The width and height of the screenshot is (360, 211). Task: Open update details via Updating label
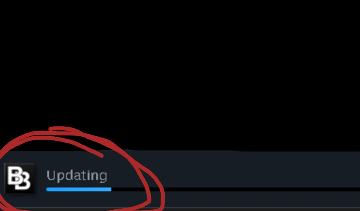click(77, 176)
